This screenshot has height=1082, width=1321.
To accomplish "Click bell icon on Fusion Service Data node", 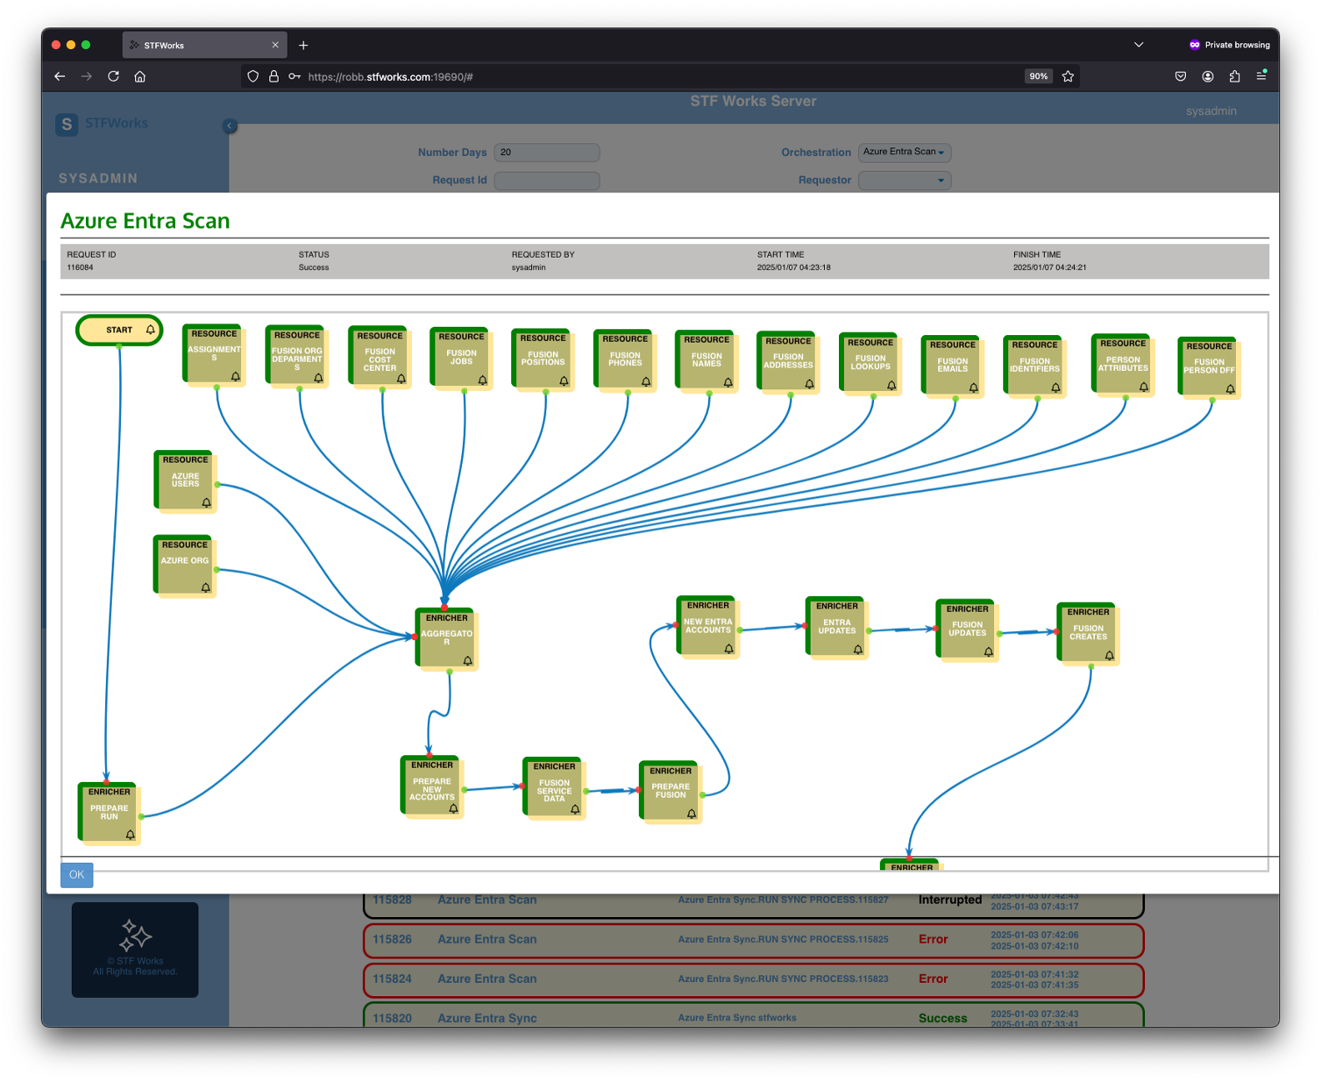I will tap(575, 809).
